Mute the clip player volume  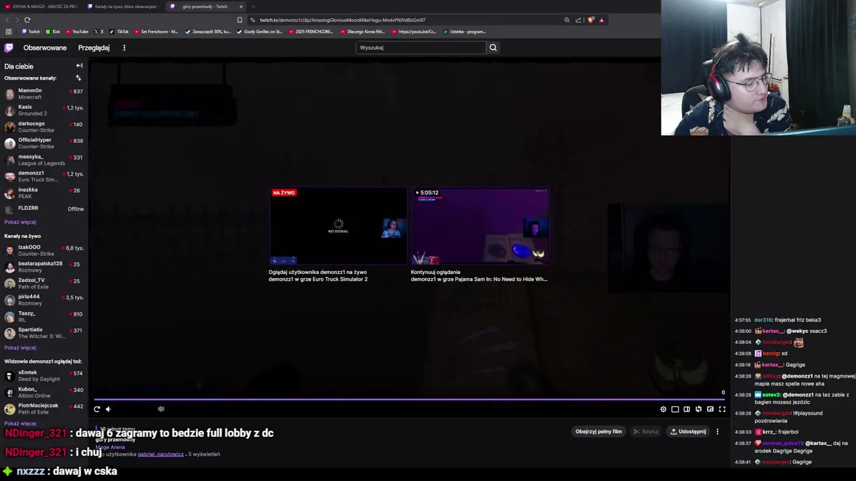[108, 409]
